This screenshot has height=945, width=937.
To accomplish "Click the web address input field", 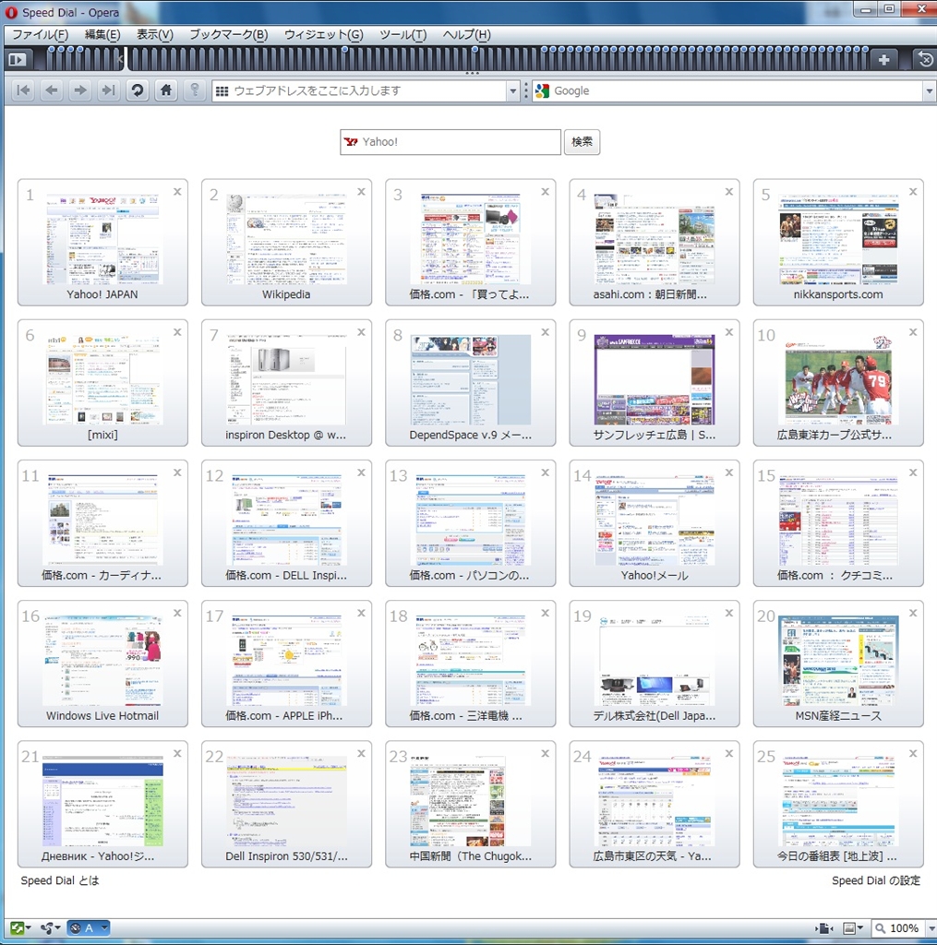I will coord(367,91).
